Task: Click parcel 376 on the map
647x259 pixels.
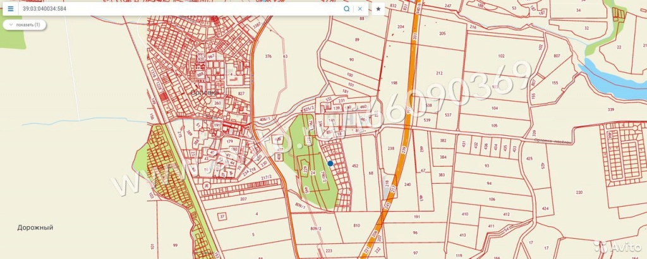Action: coord(268,57)
